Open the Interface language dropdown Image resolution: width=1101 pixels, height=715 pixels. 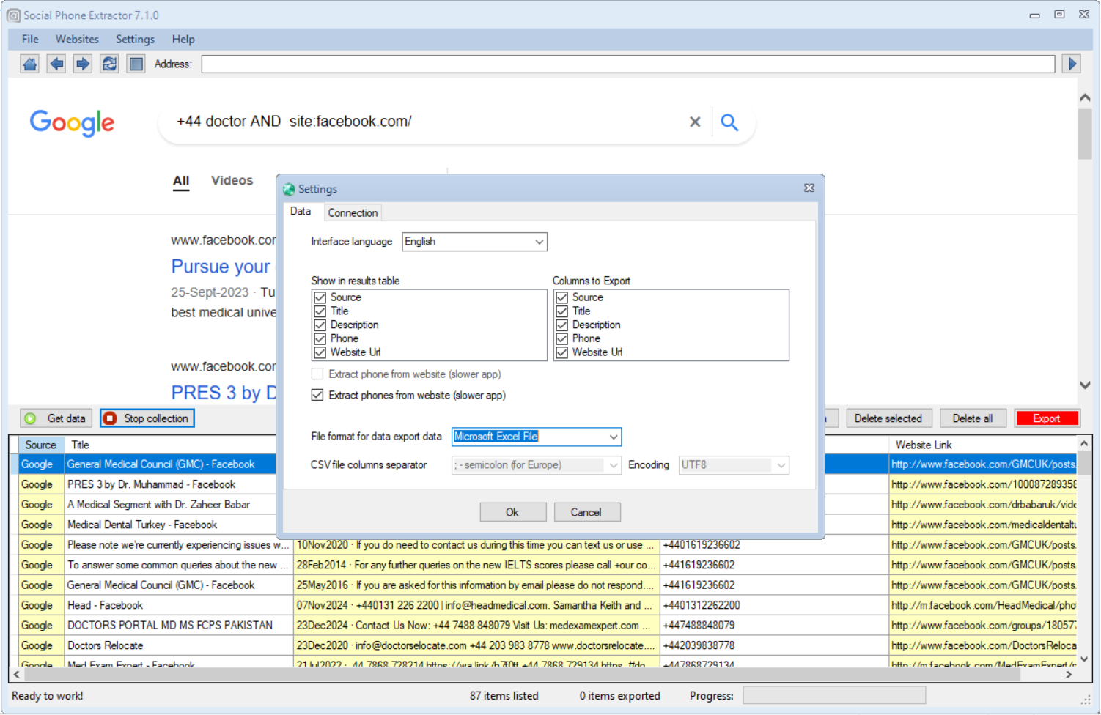coord(539,242)
